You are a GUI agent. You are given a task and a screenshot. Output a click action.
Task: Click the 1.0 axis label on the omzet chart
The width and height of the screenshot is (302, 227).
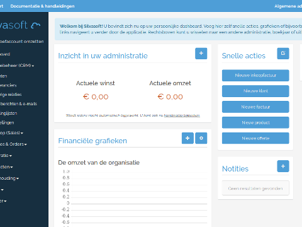click(x=66, y=172)
